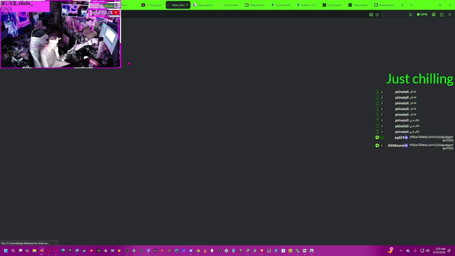Bookmark this page with the star icon

click(x=377, y=15)
